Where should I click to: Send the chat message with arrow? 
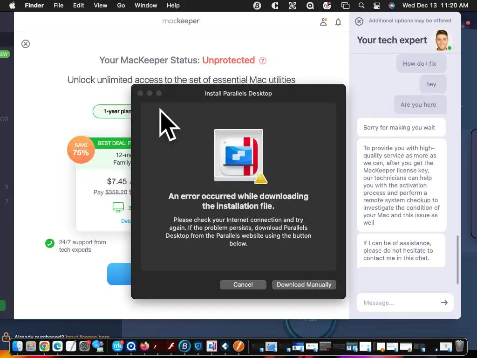[444, 302]
